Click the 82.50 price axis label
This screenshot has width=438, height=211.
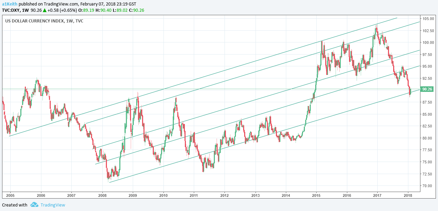427,126
